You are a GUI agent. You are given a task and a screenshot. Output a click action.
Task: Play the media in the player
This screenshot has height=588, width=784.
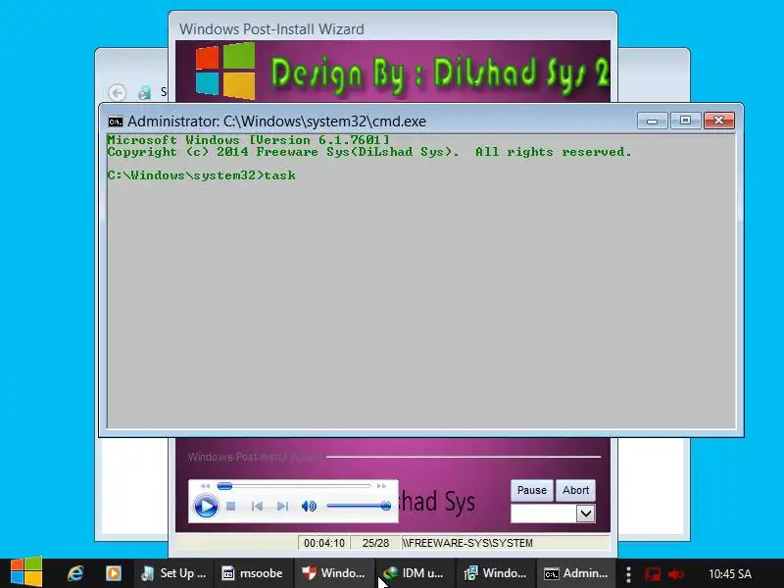pos(206,506)
